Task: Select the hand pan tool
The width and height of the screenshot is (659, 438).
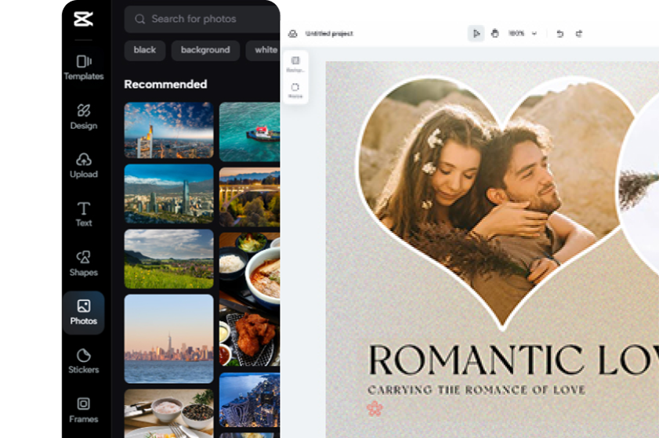Action: [x=495, y=33]
